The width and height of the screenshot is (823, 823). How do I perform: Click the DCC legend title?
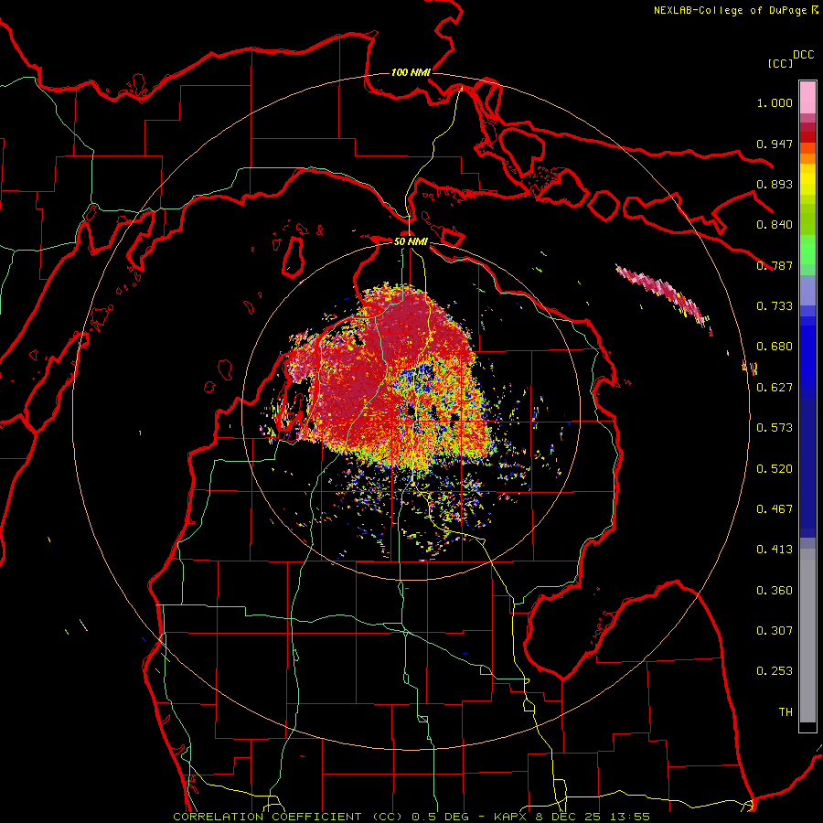point(803,55)
